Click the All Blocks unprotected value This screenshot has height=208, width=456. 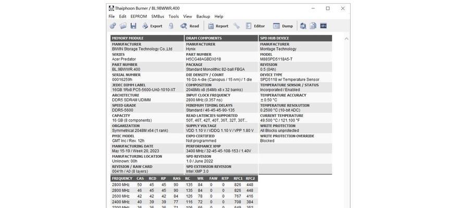279,131
